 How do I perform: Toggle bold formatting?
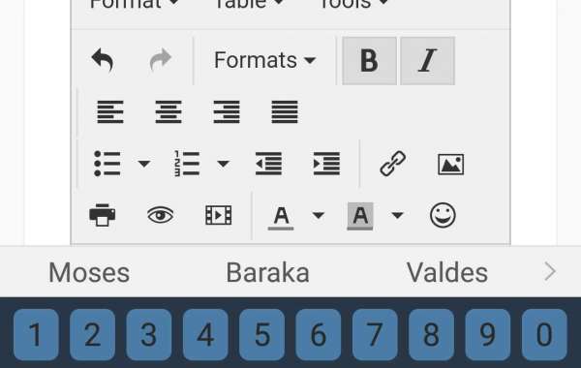coord(370,61)
